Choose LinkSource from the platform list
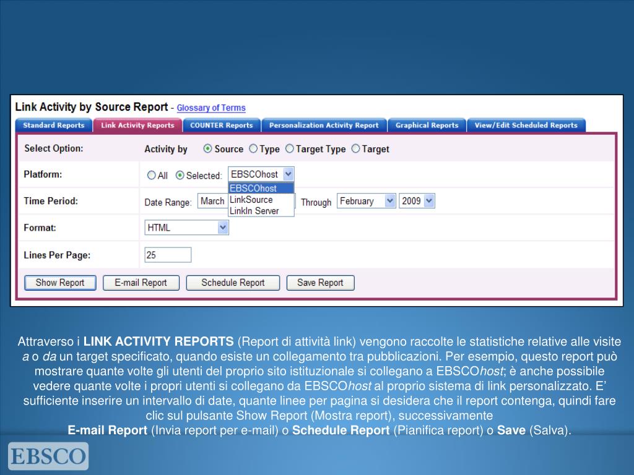Image resolution: width=634 pixels, height=475 pixels. point(251,200)
